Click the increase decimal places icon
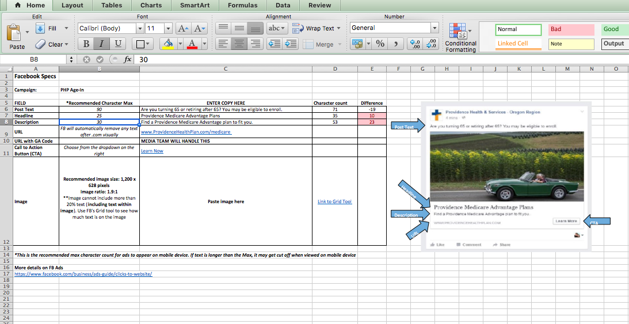 (x=415, y=44)
